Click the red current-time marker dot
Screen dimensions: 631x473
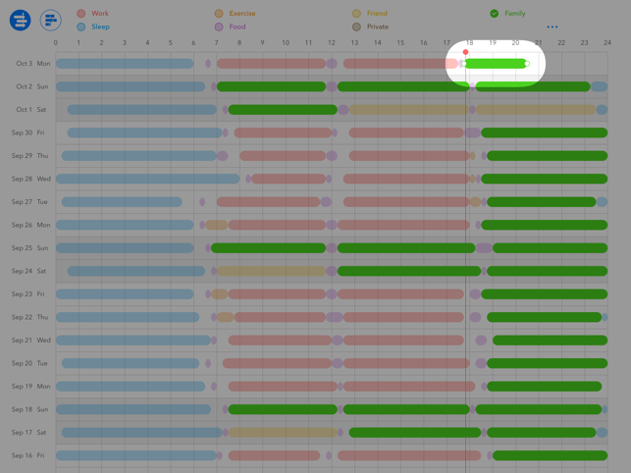click(465, 53)
